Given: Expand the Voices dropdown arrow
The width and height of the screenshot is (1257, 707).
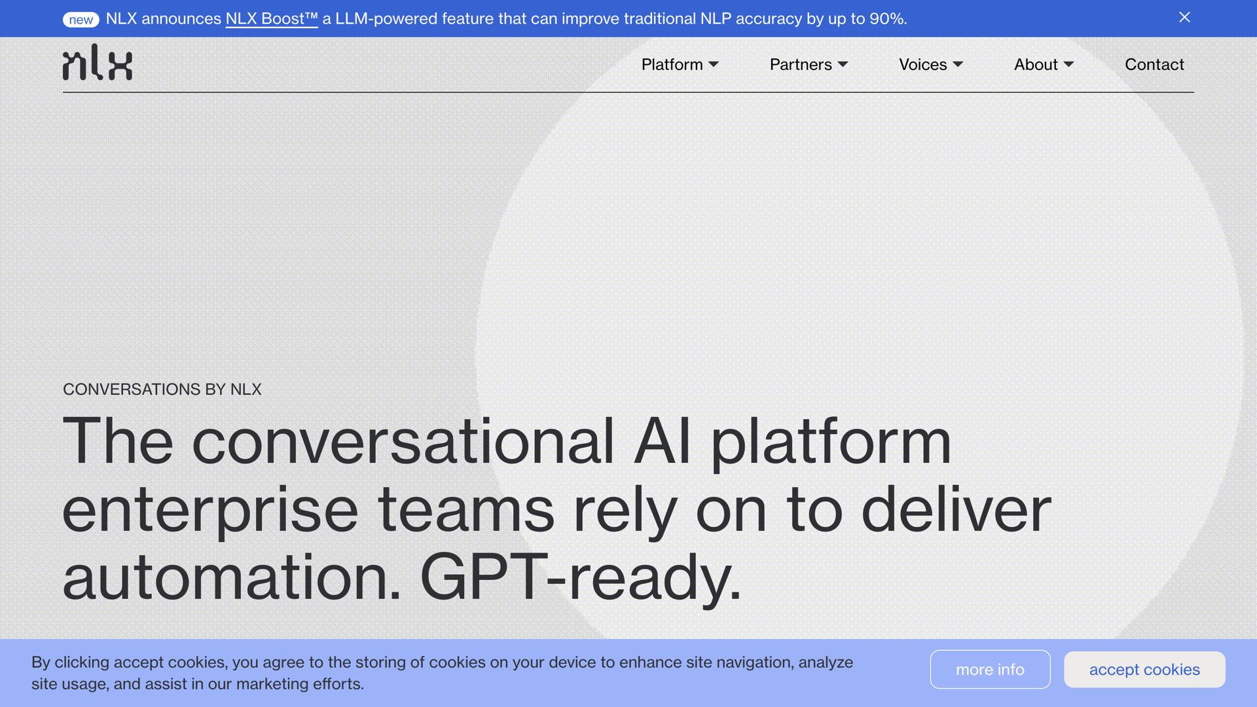Looking at the screenshot, I should coord(958,64).
